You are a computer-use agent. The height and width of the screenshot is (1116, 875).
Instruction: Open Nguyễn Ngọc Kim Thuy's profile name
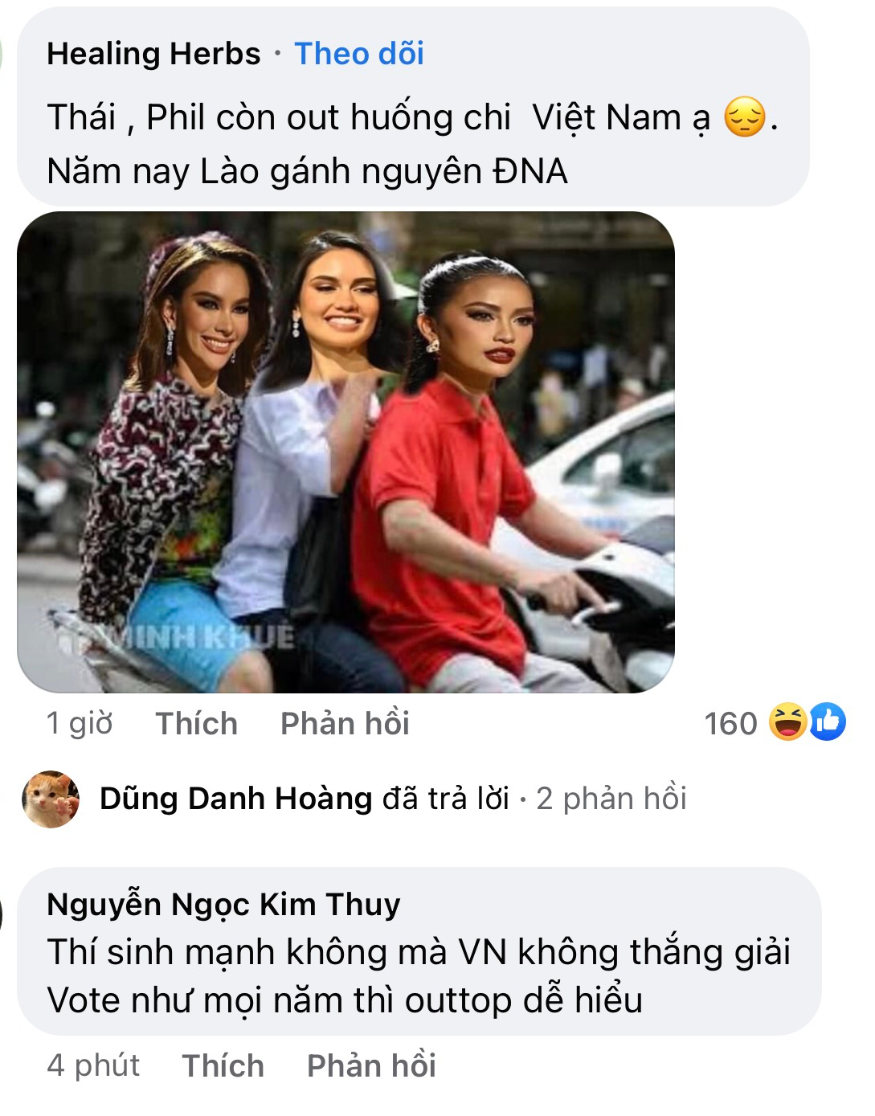click(x=223, y=905)
